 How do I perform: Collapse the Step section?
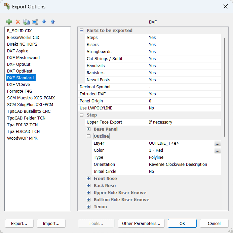coord(81,115)
